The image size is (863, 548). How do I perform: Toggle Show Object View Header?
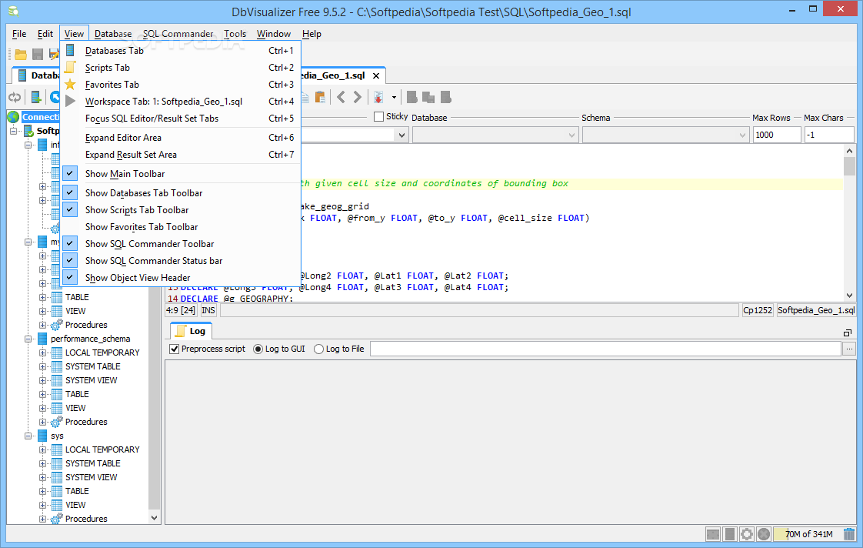point(181,278)
